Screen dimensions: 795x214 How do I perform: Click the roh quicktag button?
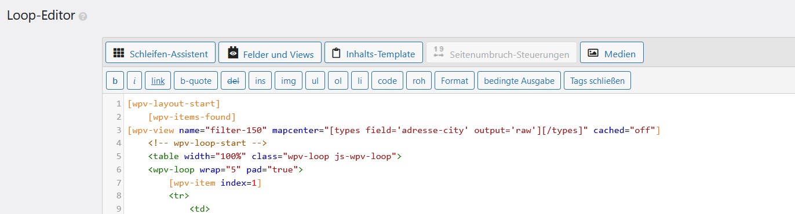[419, 80]
